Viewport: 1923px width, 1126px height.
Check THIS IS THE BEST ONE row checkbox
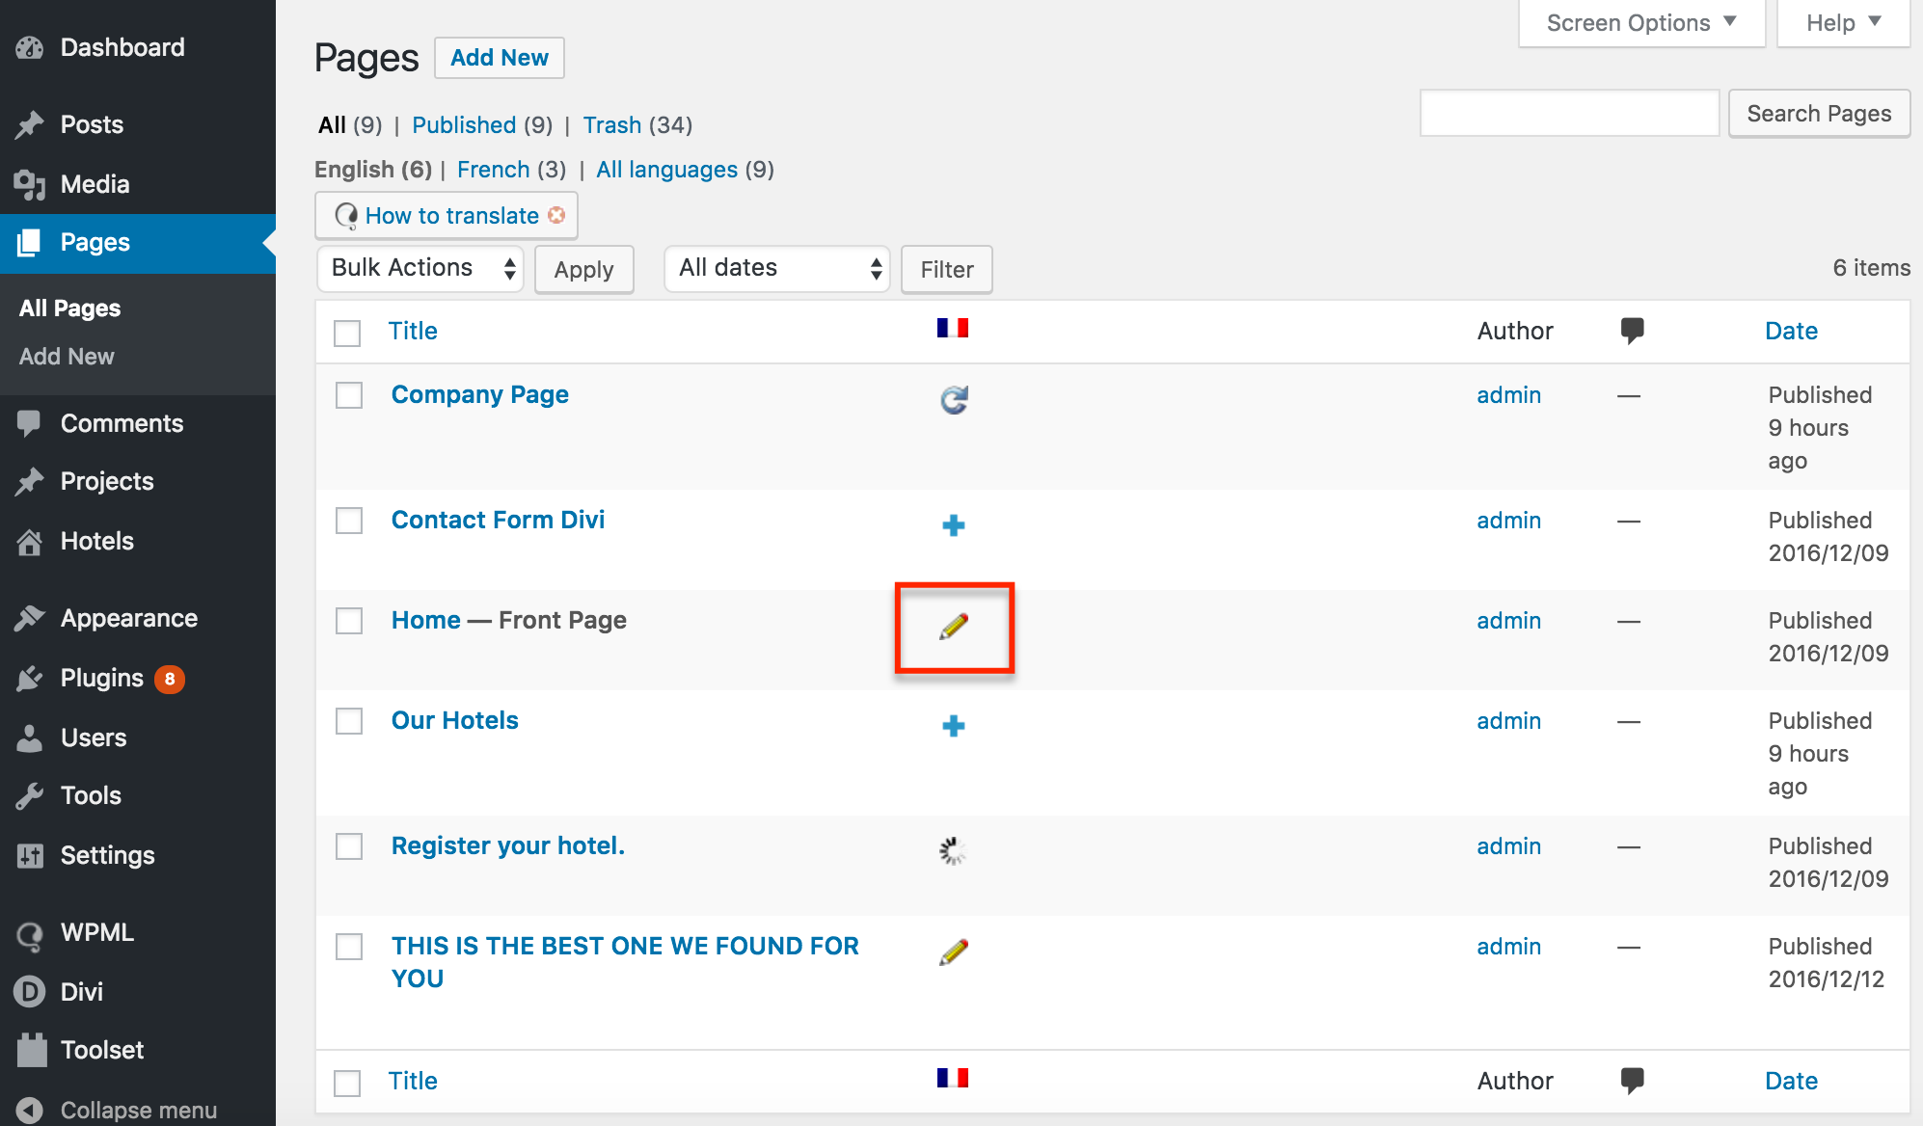coord(349,947)
